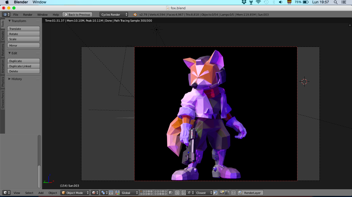
Task: Click the Translate button in the Transform panel
Action: pyautogui.click(x=23, y=29)
